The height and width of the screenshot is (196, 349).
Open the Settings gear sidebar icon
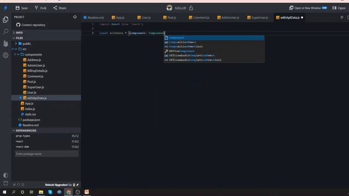point(6,55)
